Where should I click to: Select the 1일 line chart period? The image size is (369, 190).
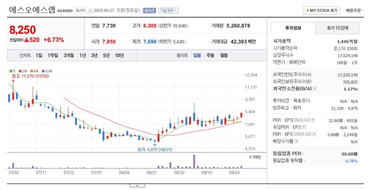point(39,55)
